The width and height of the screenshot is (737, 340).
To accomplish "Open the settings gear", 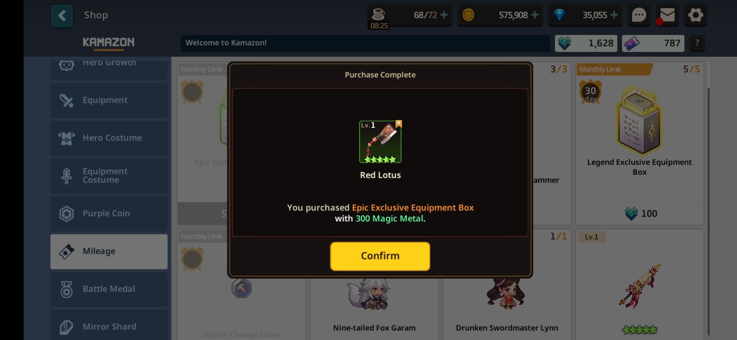I will 695,15.
